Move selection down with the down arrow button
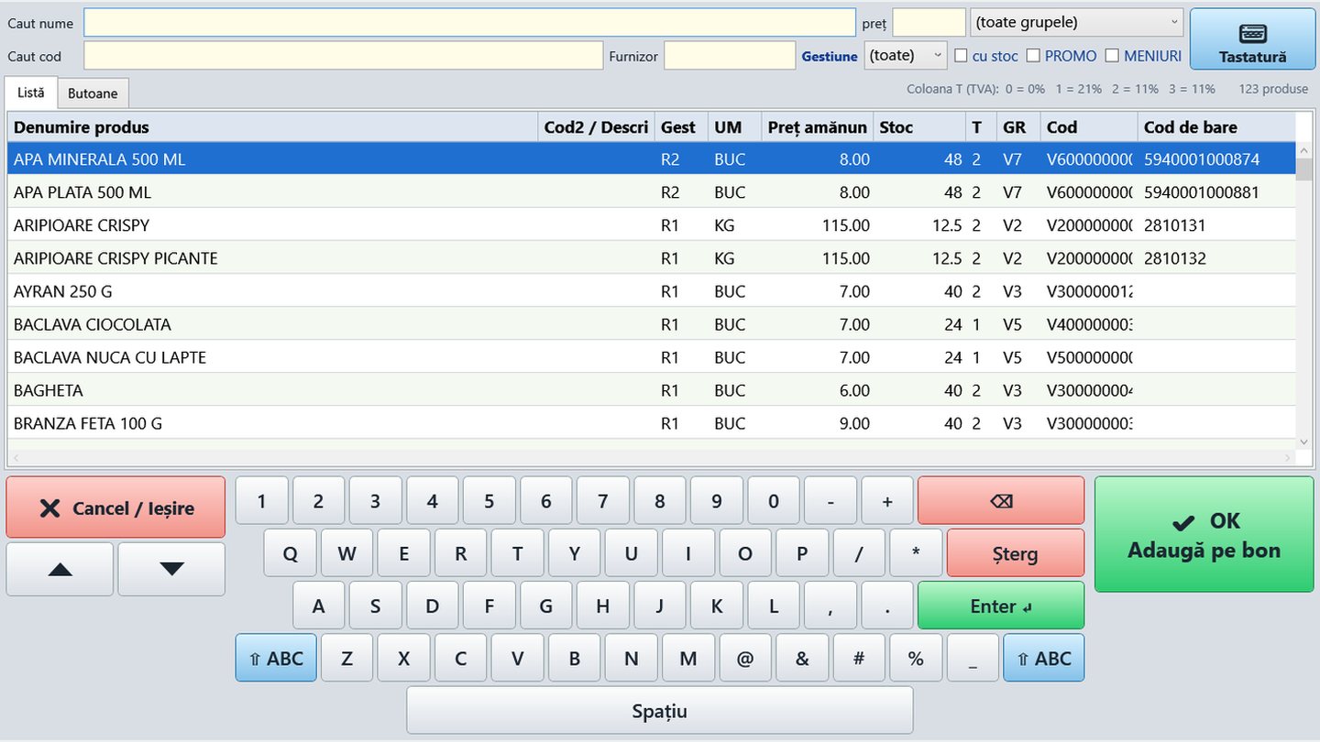Image resolution: width=1320 pixels, height=742 pixels. 171,569
